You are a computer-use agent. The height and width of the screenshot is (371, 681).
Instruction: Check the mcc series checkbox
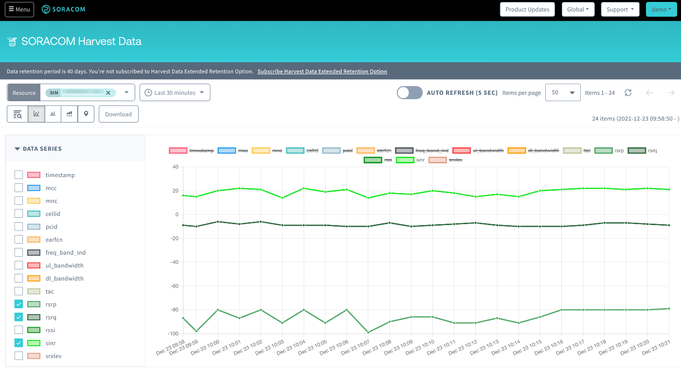click(x=18, y=188)
